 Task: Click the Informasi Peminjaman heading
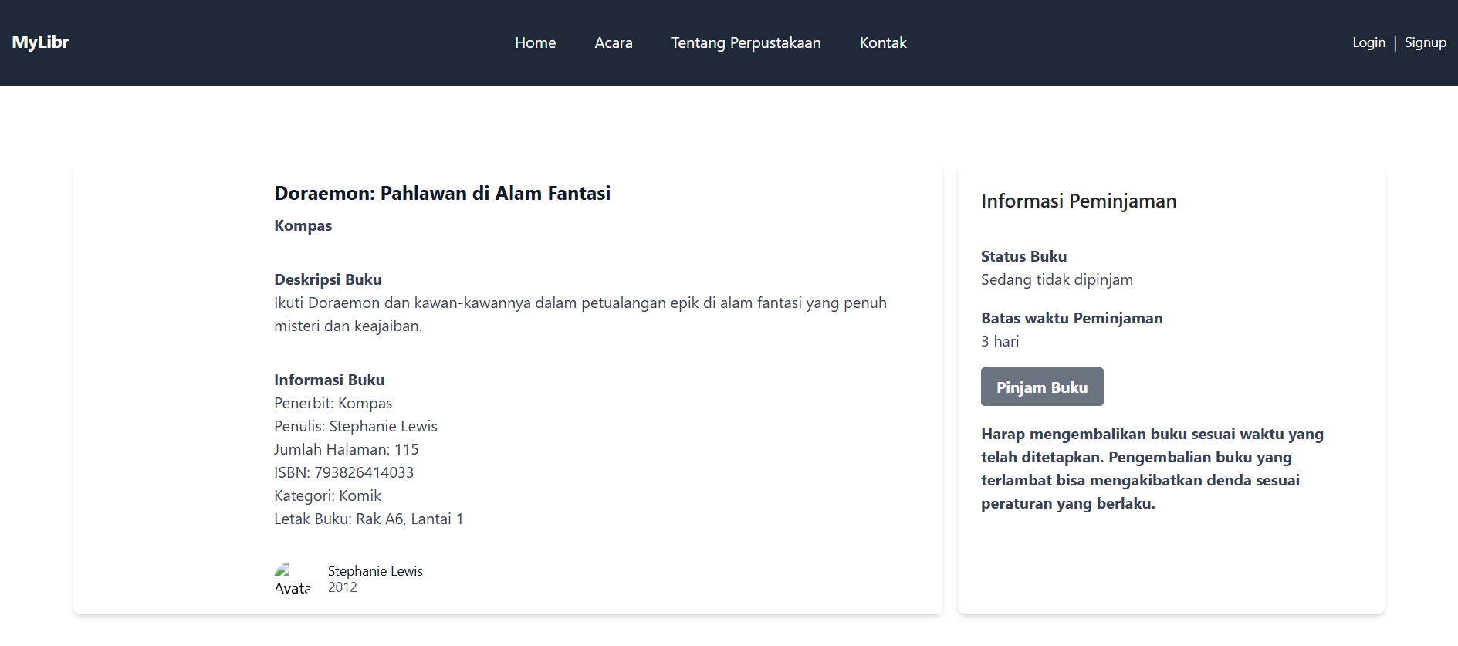(x=1078, y=201)
